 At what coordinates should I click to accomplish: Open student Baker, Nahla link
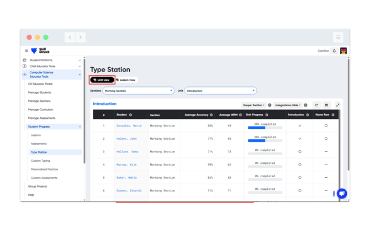click(x=126, y=178)
